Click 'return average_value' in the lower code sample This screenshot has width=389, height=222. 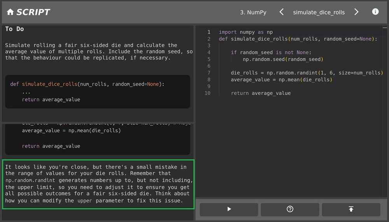[51, 146]
